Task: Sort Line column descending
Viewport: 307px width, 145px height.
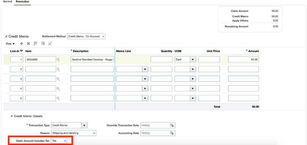Action: [21, 51]
